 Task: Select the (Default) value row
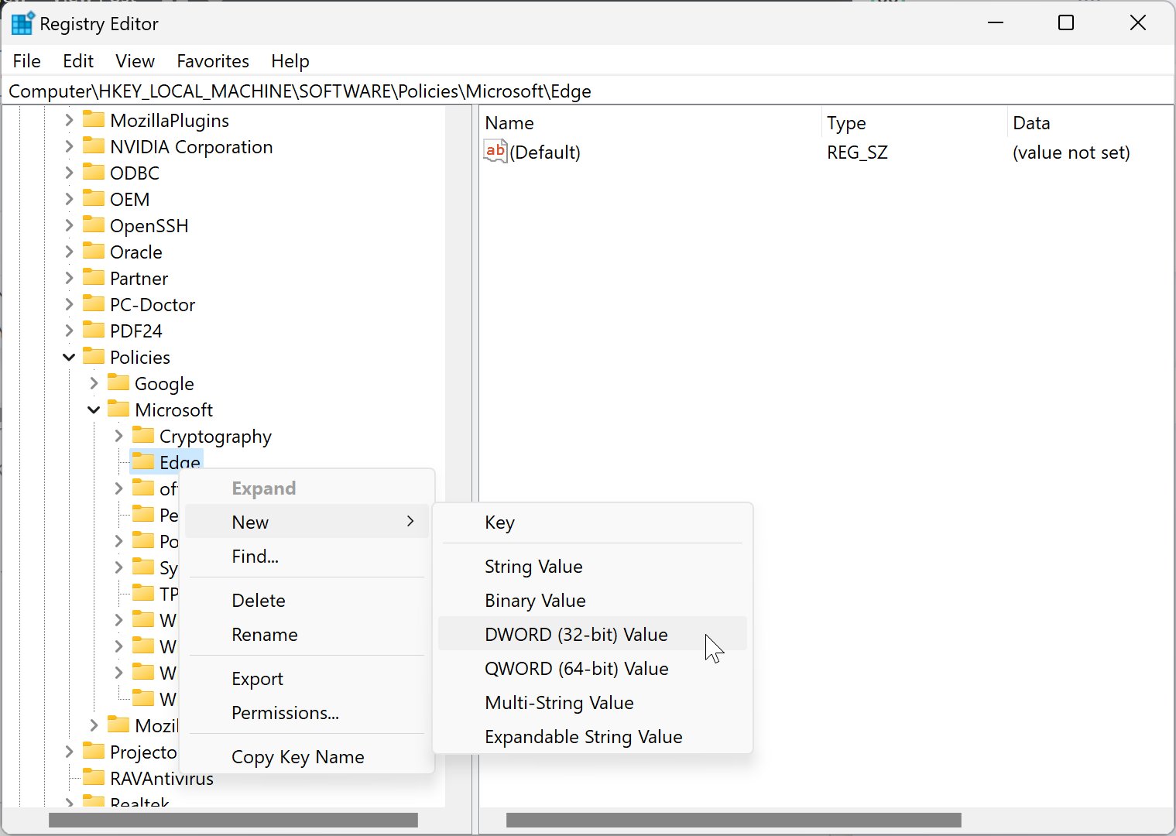[x=826, y=152]
